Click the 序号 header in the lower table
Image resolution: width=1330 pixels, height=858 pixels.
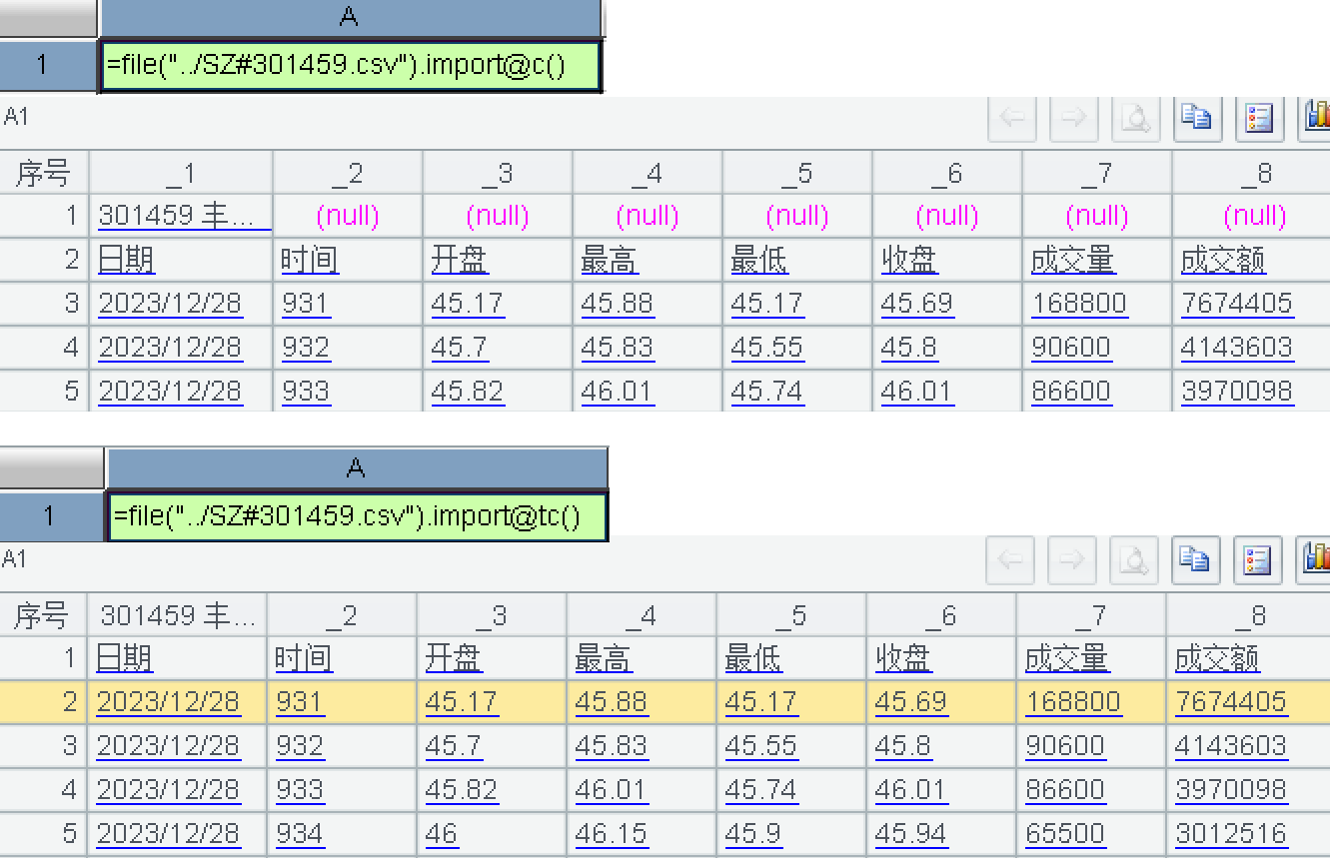[x=43, y=615]
